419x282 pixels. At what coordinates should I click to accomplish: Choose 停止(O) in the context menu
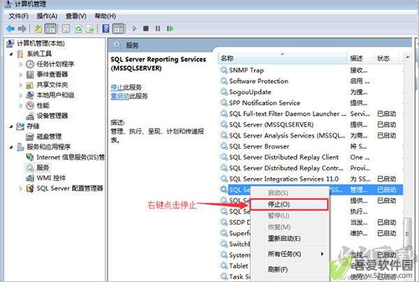[289, 205]
